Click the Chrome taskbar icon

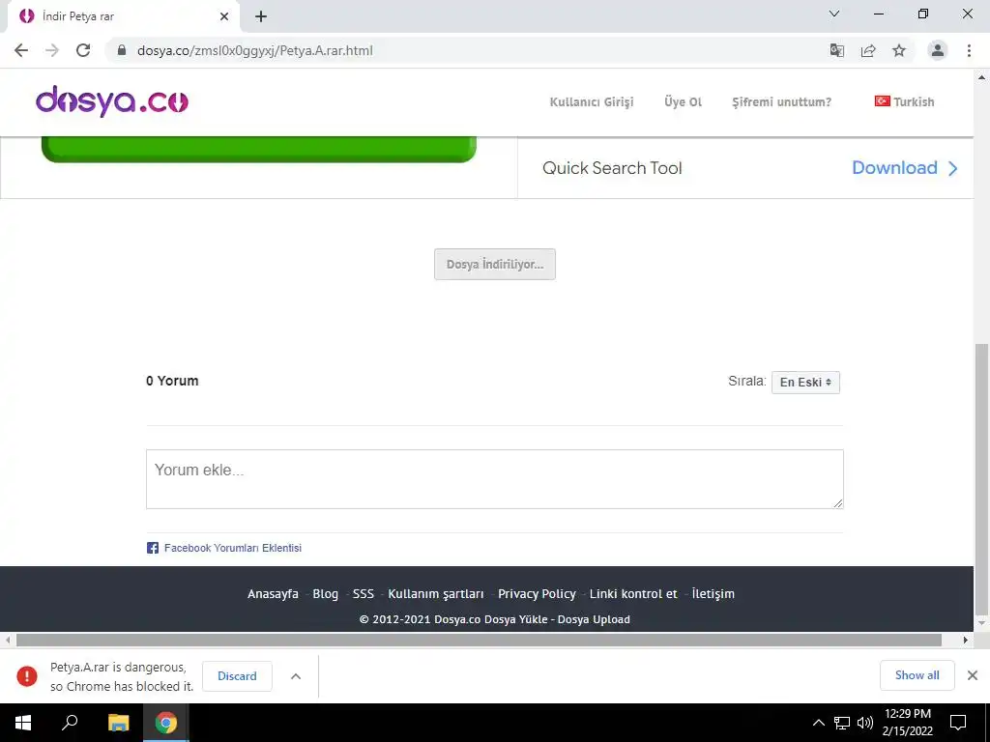pos(166,723)
